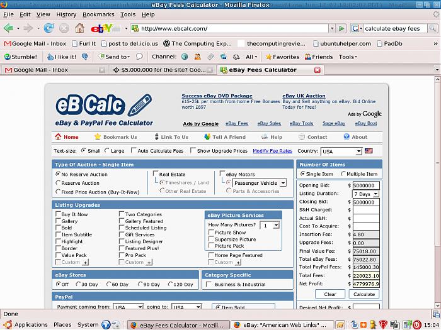
Task: Open the PayPal going to dropdown
Action: pyautogui.click(x=186, y=307)
